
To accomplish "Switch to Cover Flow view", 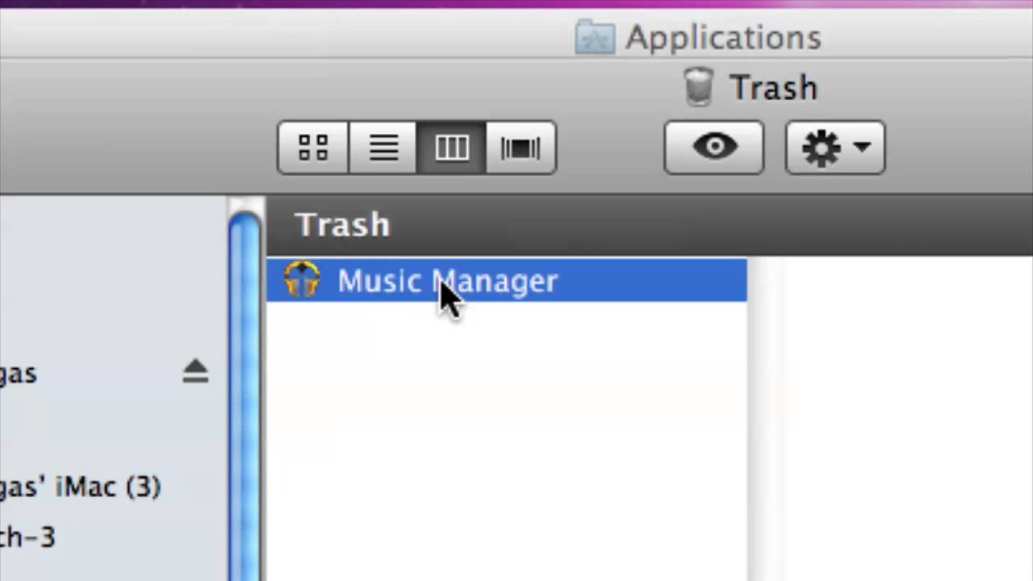I will tap(521, 148).
